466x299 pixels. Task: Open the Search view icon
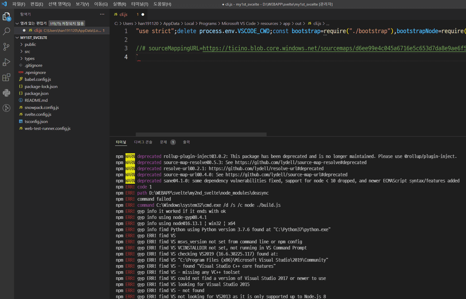click(6, 31)
